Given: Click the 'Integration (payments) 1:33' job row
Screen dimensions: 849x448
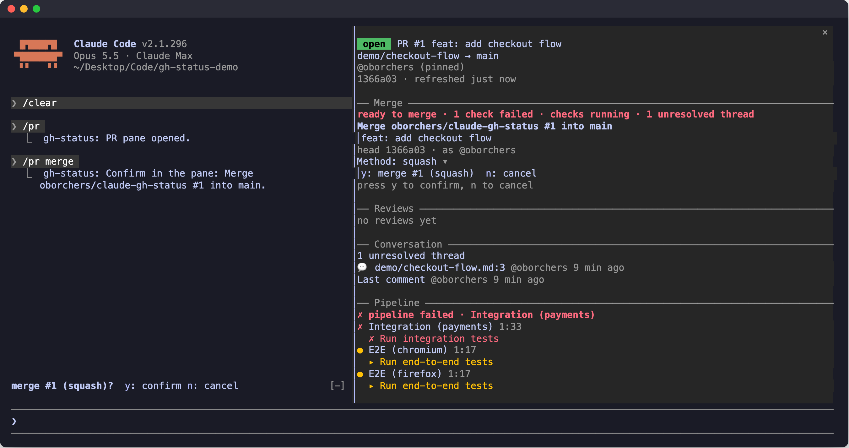Looking at the screenshot, I should coord(439,327).
